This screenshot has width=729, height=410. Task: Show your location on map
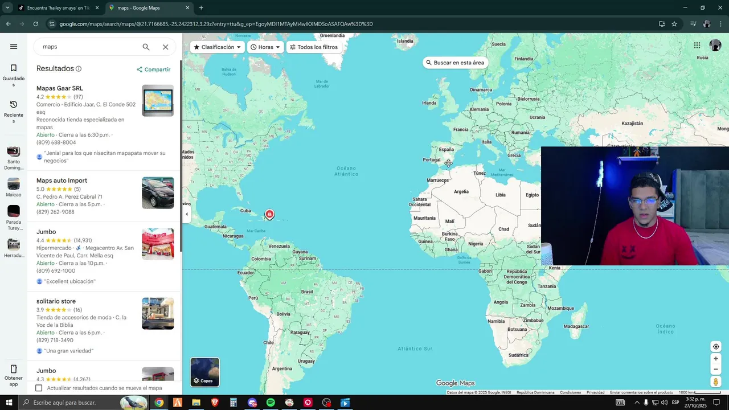click(x=716, y=347)
